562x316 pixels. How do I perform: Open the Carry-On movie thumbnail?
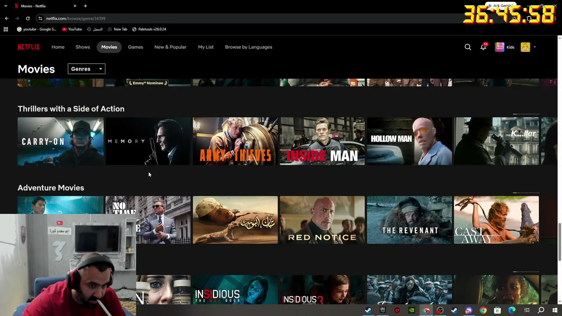tap(61, 141)
